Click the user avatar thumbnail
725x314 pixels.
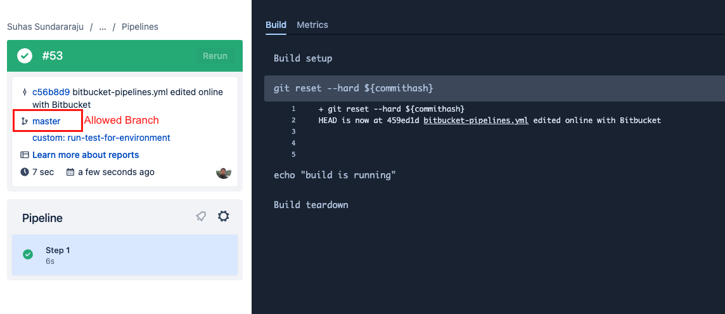(x=223, y=172)
